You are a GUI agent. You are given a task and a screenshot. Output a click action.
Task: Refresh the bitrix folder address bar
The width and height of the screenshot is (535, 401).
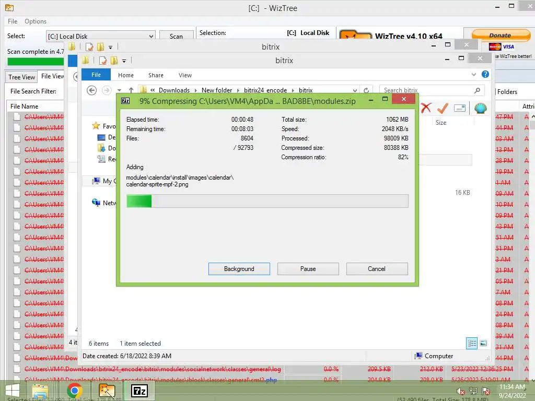tap(366, 90)
